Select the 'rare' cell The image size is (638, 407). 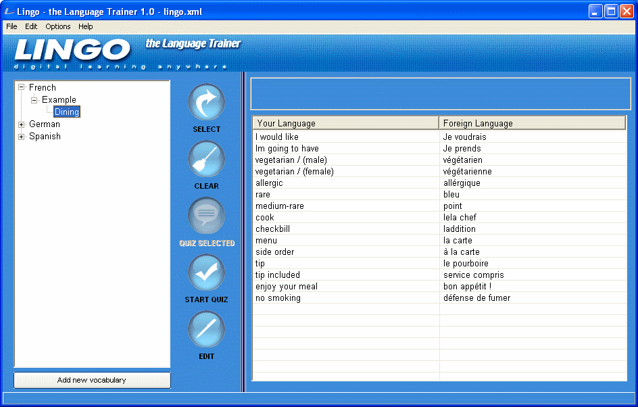coord(346,195)
